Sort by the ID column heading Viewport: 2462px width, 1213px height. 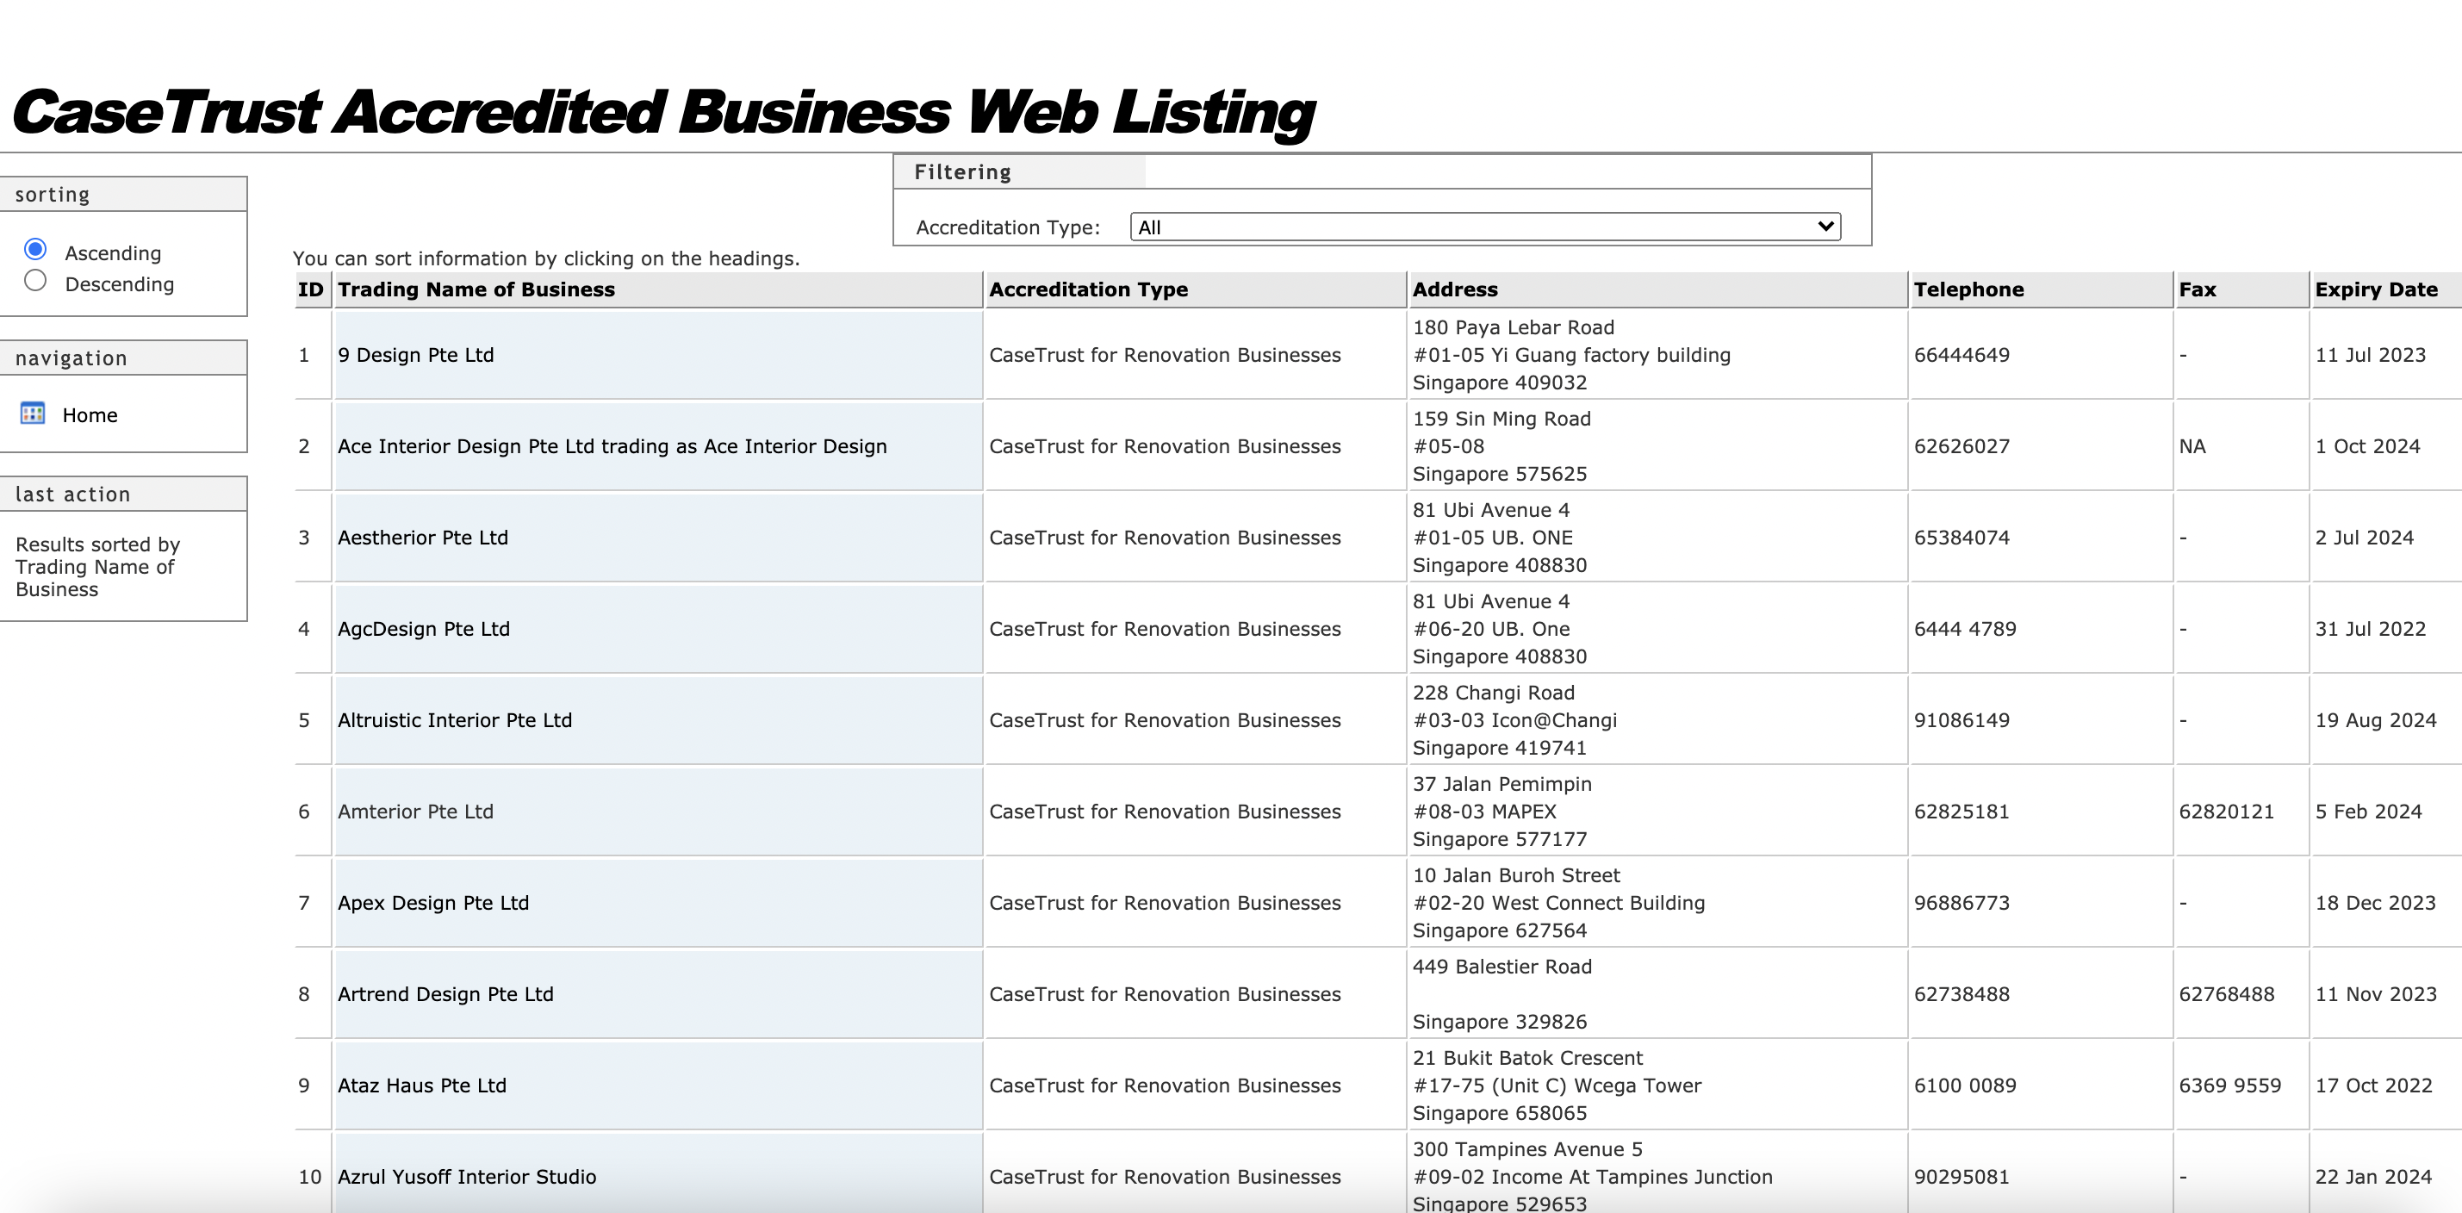coord(311,289)
